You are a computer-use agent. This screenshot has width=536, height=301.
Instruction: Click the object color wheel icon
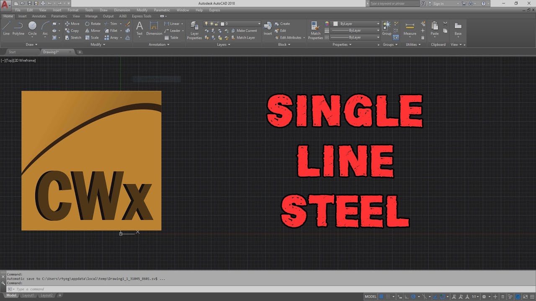coord(327,24)
